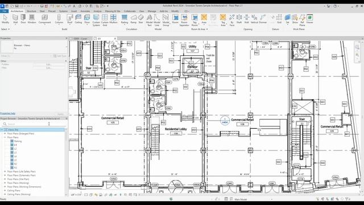
Task: Select the Vertical opening tool
Action: pyautogui.click(x=254, y=19)
